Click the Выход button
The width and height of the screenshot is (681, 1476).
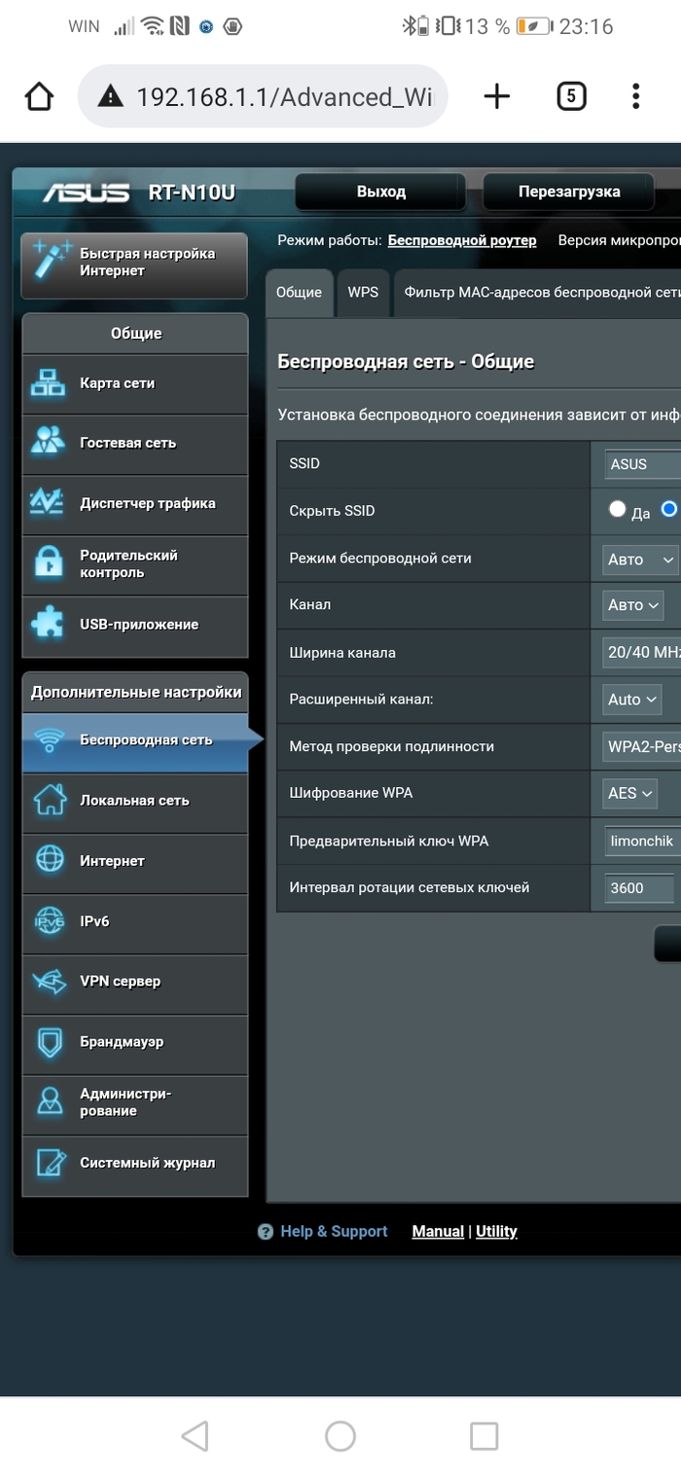[381, 192]
